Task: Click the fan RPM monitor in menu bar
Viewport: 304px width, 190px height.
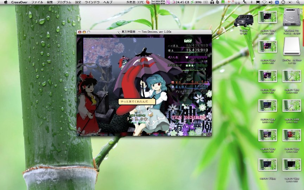Action: click(x=158, y=2)
